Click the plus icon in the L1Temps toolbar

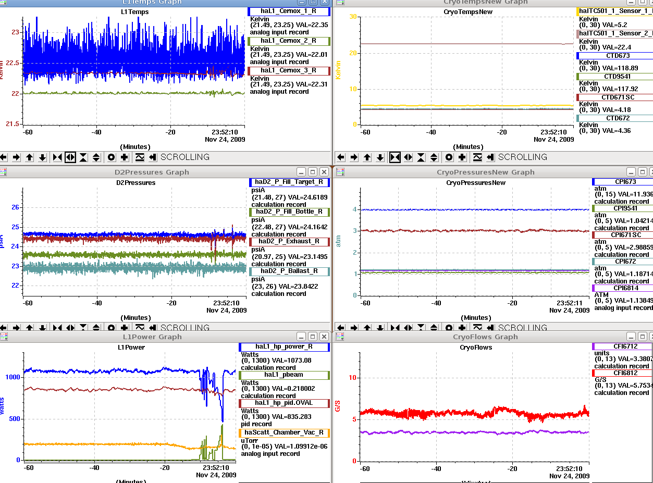[x=125, y=157]
